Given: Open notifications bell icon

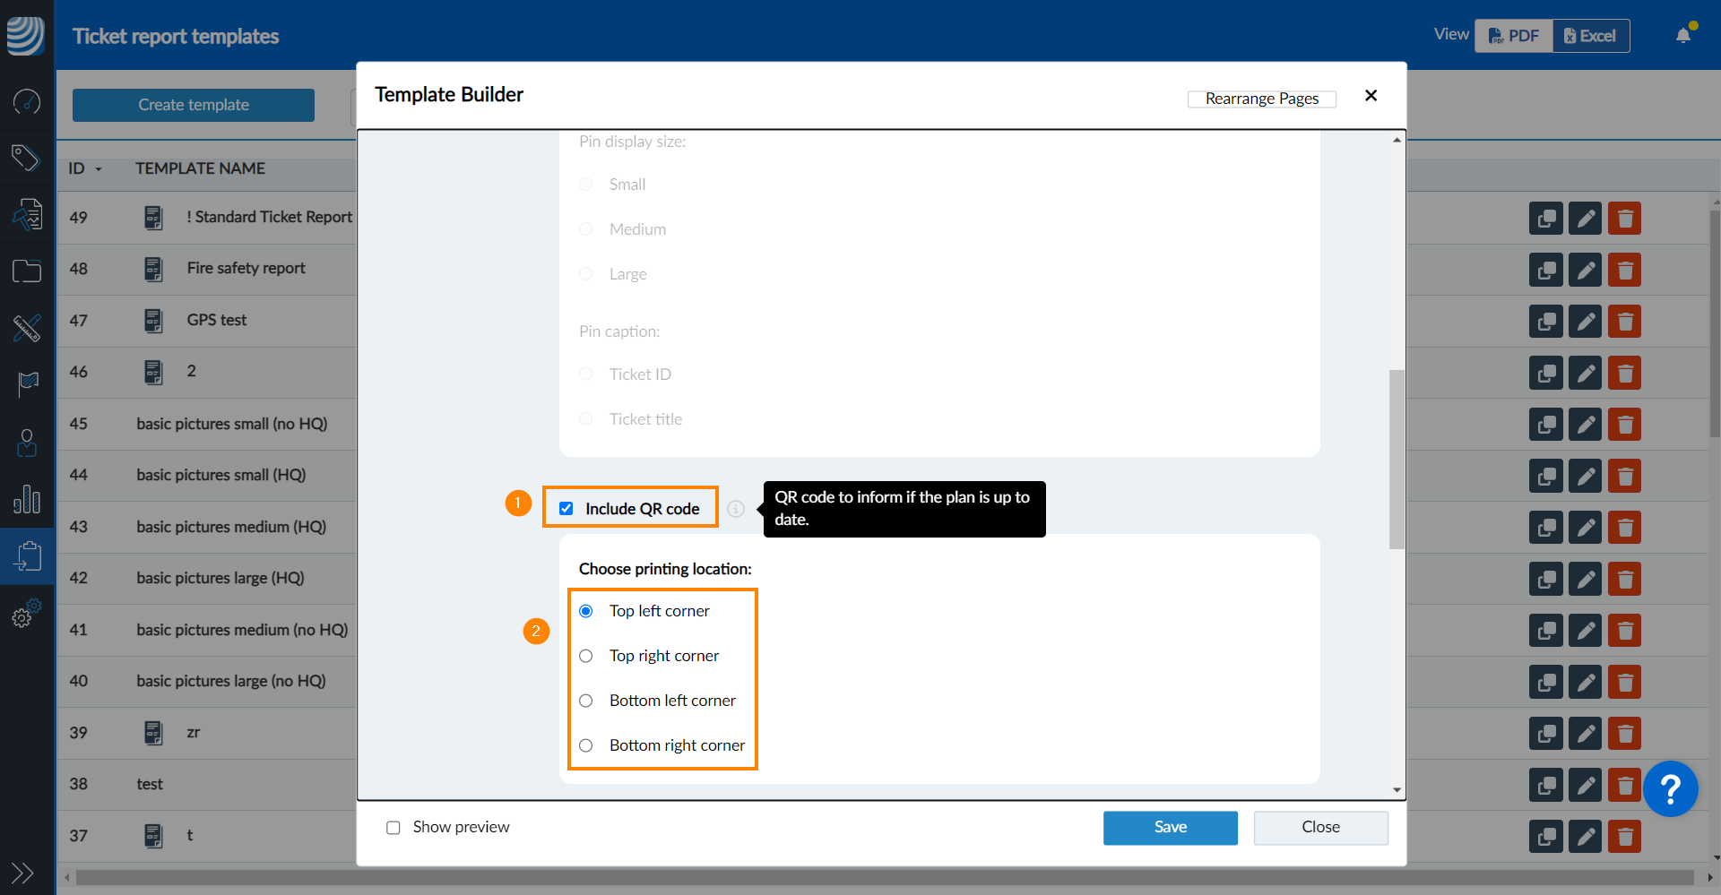Looking at the screenshot, I should [x=1683, y=36].
